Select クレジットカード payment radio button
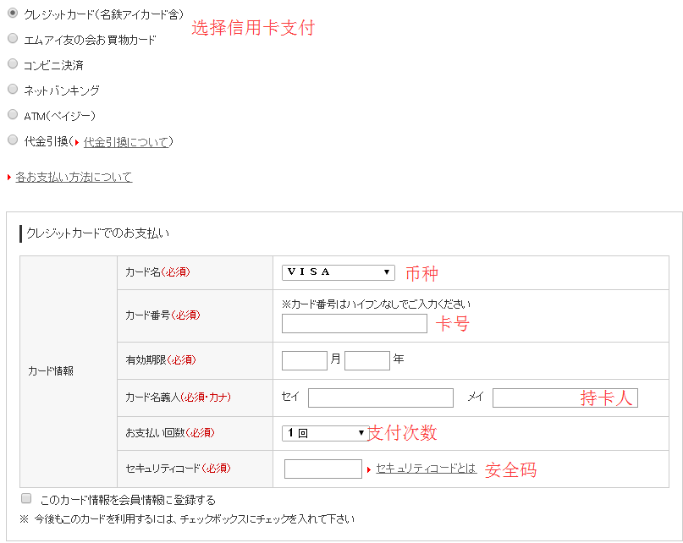 13,14
